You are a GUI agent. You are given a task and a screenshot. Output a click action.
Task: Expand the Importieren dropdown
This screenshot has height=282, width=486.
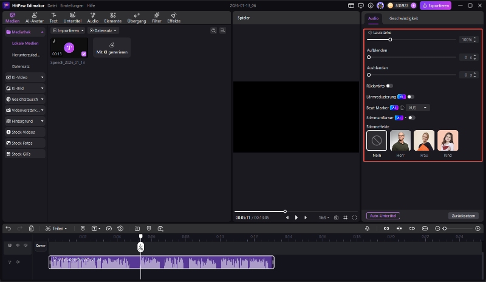coord(68,30)
